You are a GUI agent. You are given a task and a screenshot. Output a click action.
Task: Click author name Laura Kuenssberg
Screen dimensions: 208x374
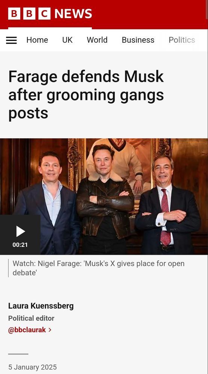point(41,306)
